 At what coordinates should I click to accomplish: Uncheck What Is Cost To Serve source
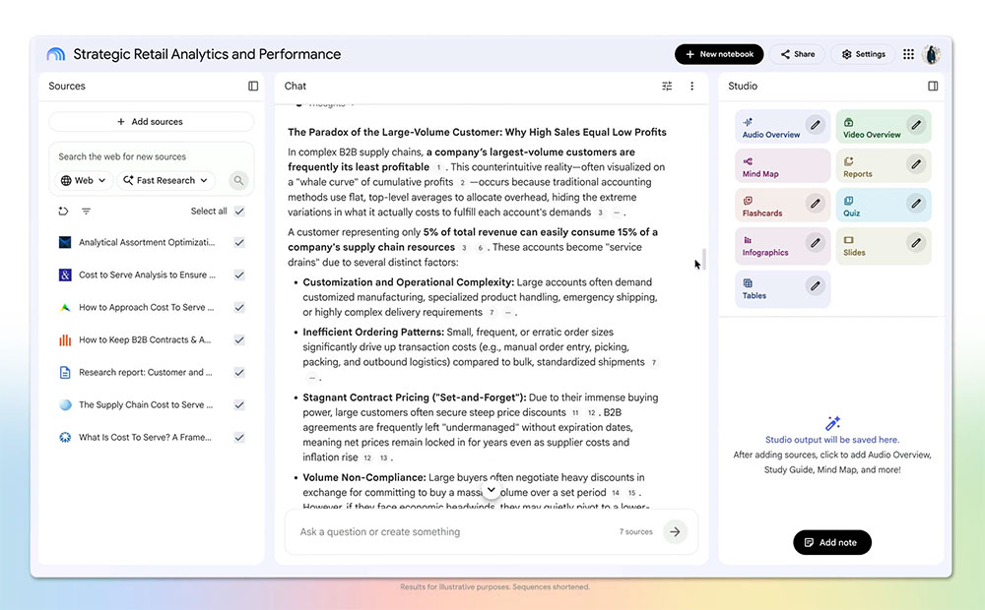[x=239, y=438]
